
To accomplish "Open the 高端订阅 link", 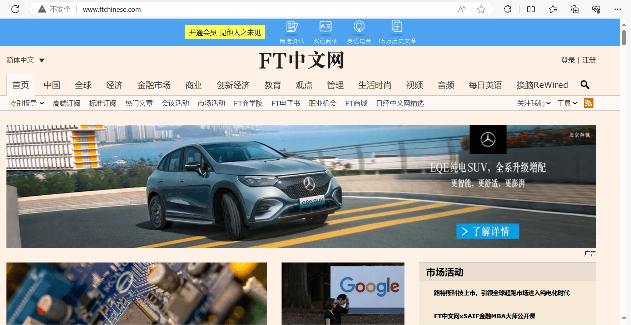I will (66, 103).
